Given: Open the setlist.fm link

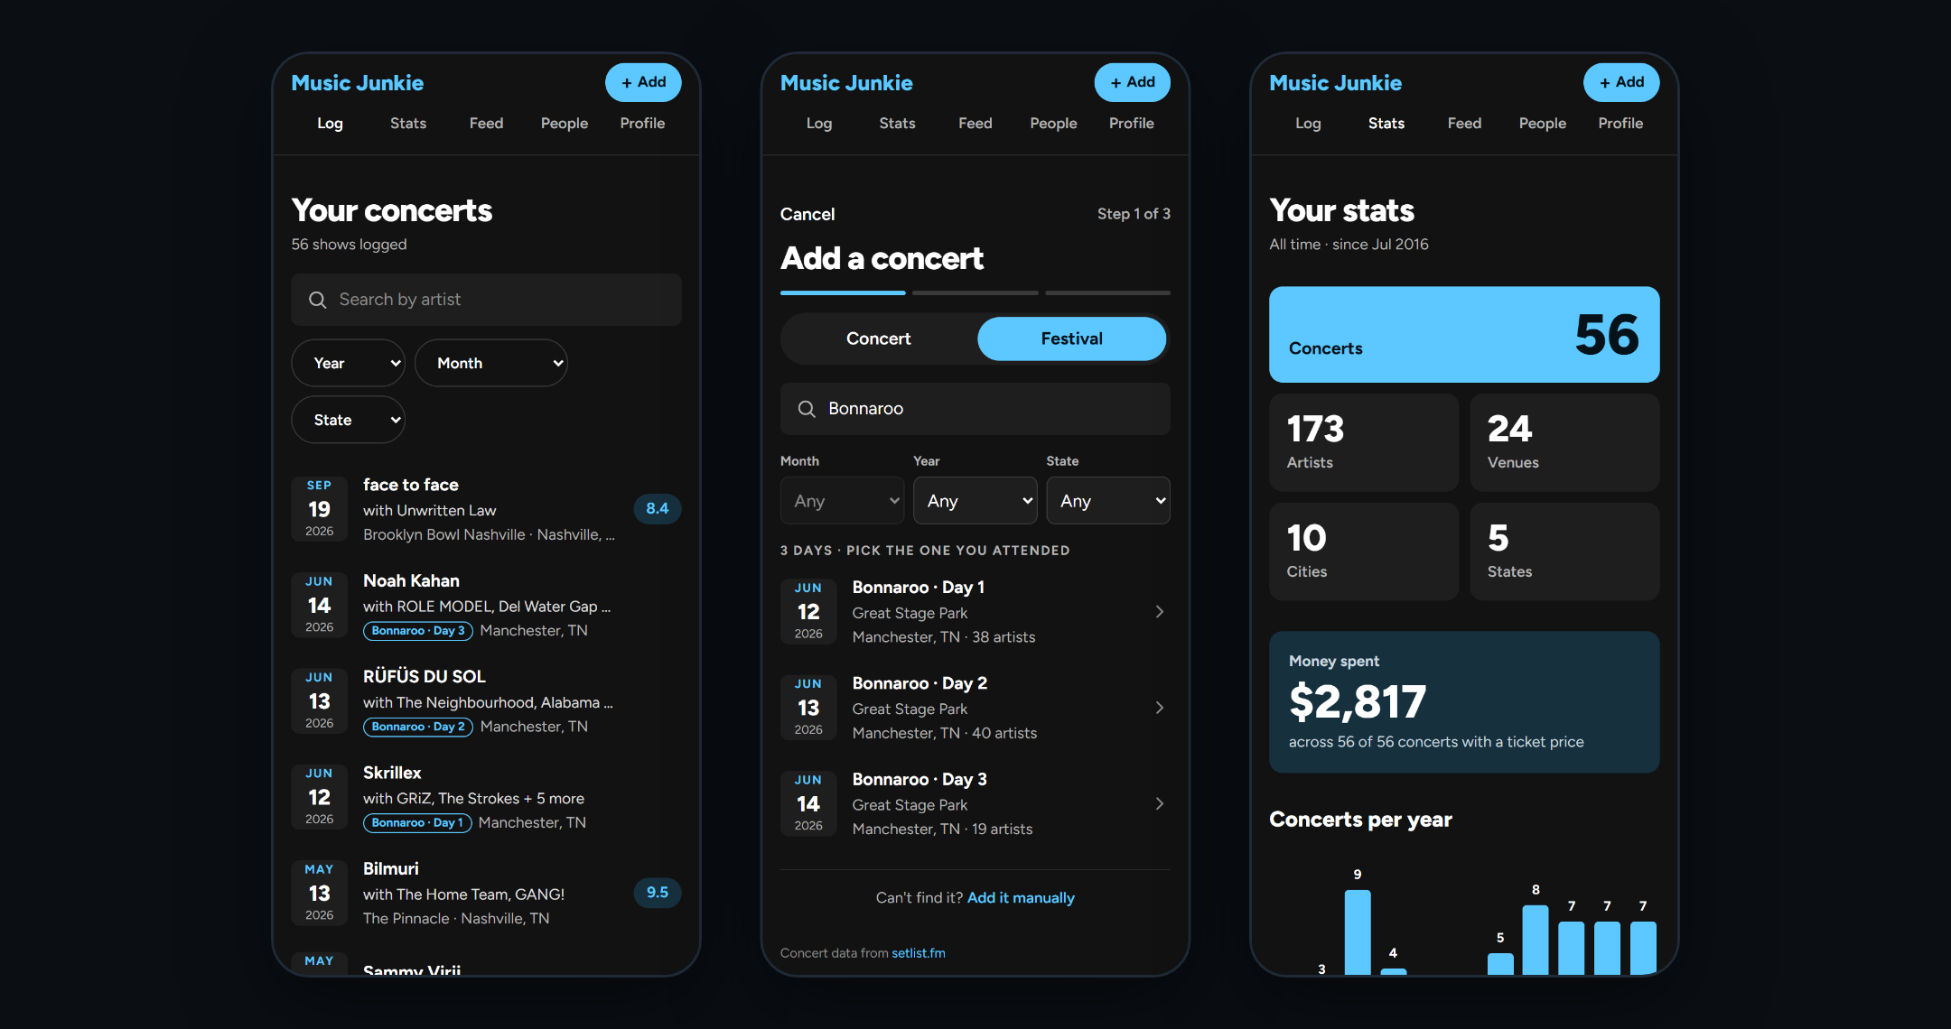Looking at the screenshot, I should (x=919, y=953).
